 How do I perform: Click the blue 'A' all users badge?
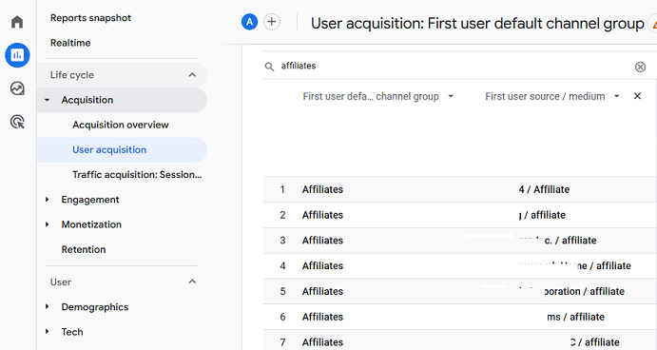pyautogui.click(x=249, y=22)
